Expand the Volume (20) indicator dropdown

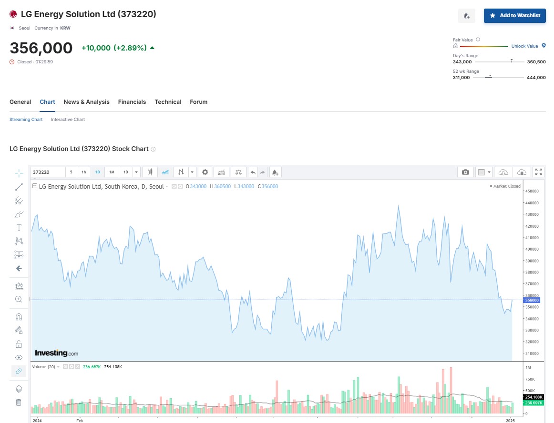point(58,367)
